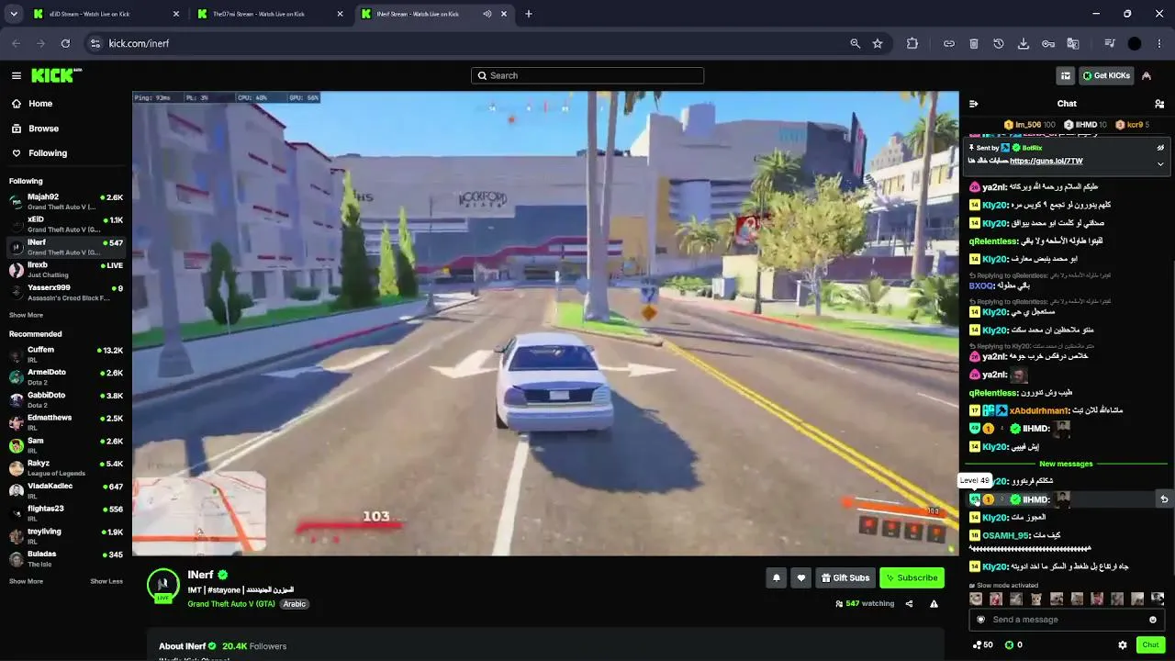The width and height of the screenshot is (1175, 661).
Task: Collapse the chat panel
Action: point(974,104)
